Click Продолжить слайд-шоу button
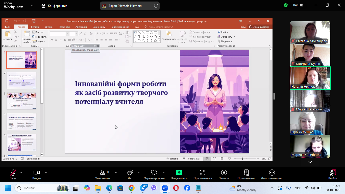The width and height of the screenshot is (345, 194). (x=86, y=50)
